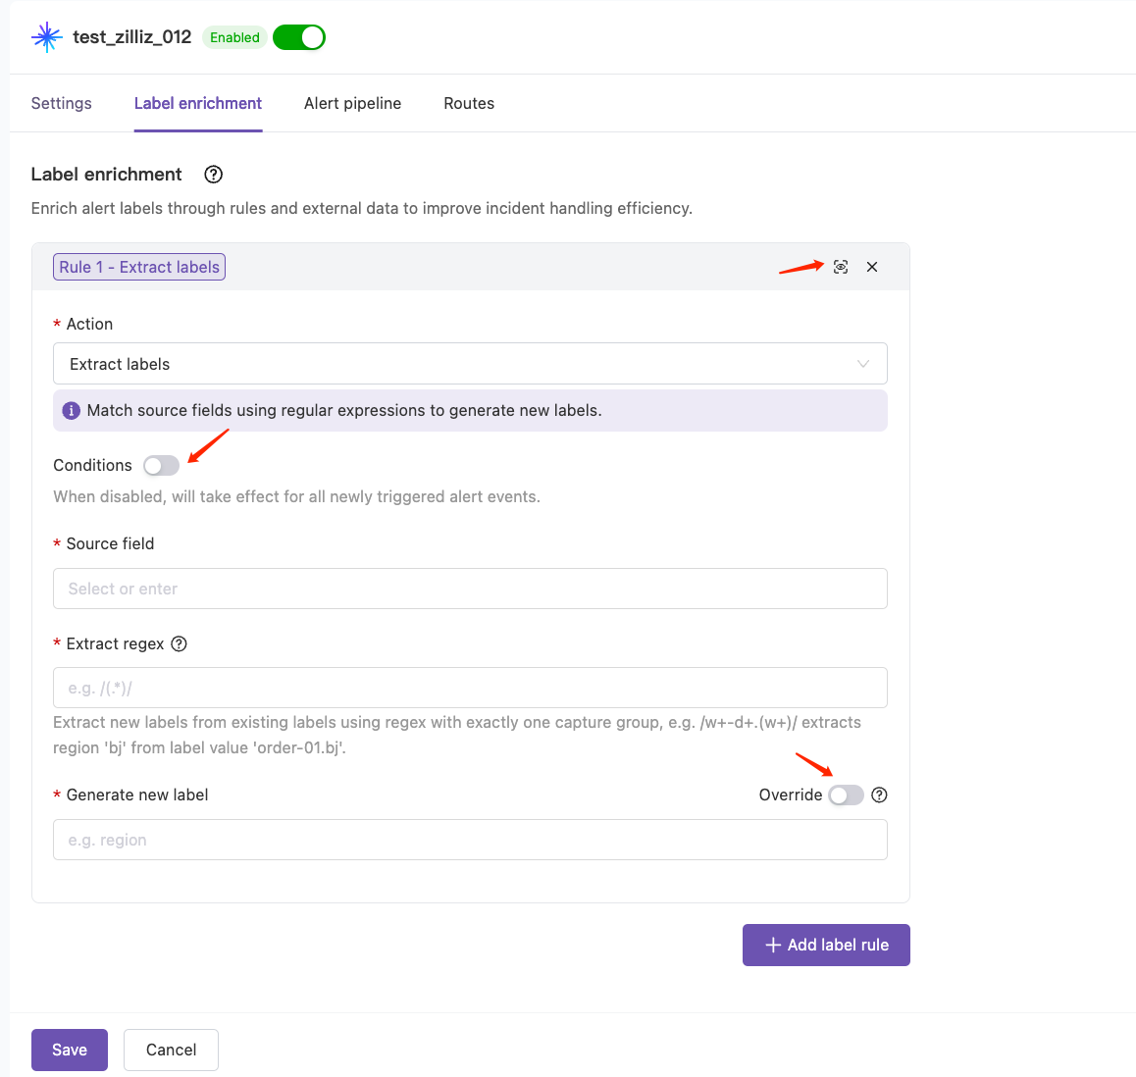
Task: Open the Alert pipeline tab
Action: [352, 104]
